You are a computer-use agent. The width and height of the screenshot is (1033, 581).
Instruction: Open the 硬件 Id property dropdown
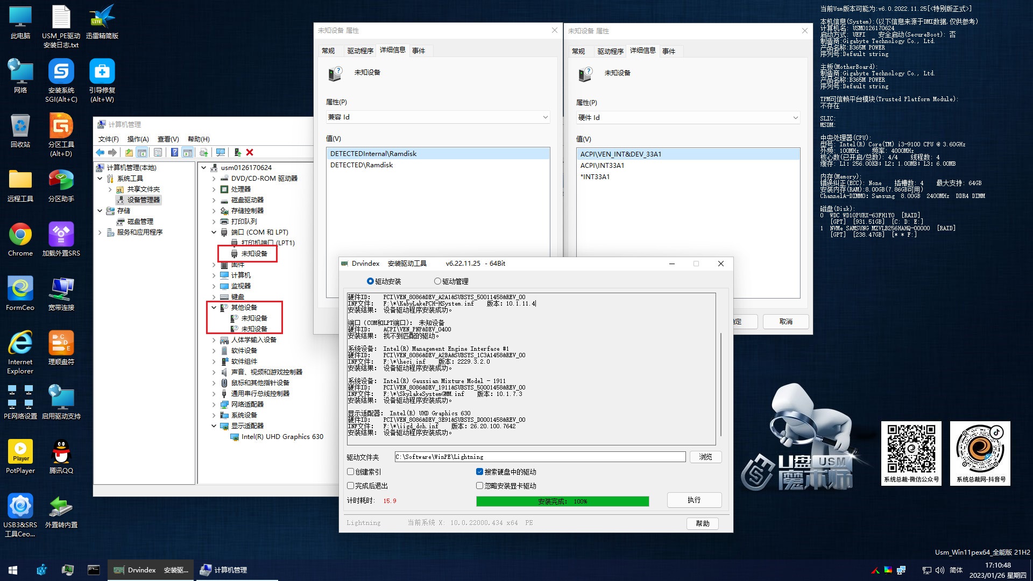(x=688, y=117)
